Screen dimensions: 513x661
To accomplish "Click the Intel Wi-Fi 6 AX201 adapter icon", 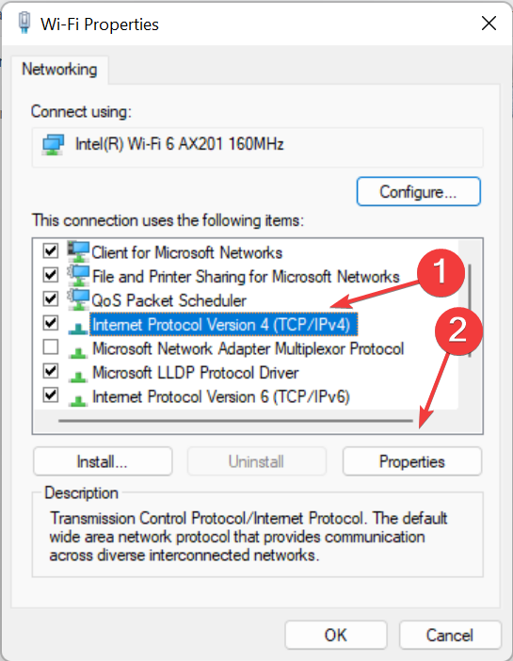I will pos(53,145).
